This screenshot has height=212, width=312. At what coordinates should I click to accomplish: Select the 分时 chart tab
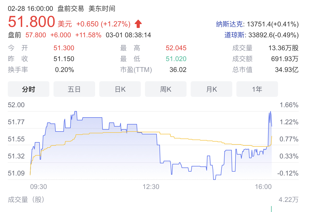click(29, 89)
